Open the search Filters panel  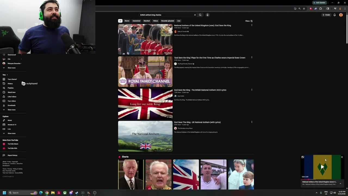pos(249,21)
